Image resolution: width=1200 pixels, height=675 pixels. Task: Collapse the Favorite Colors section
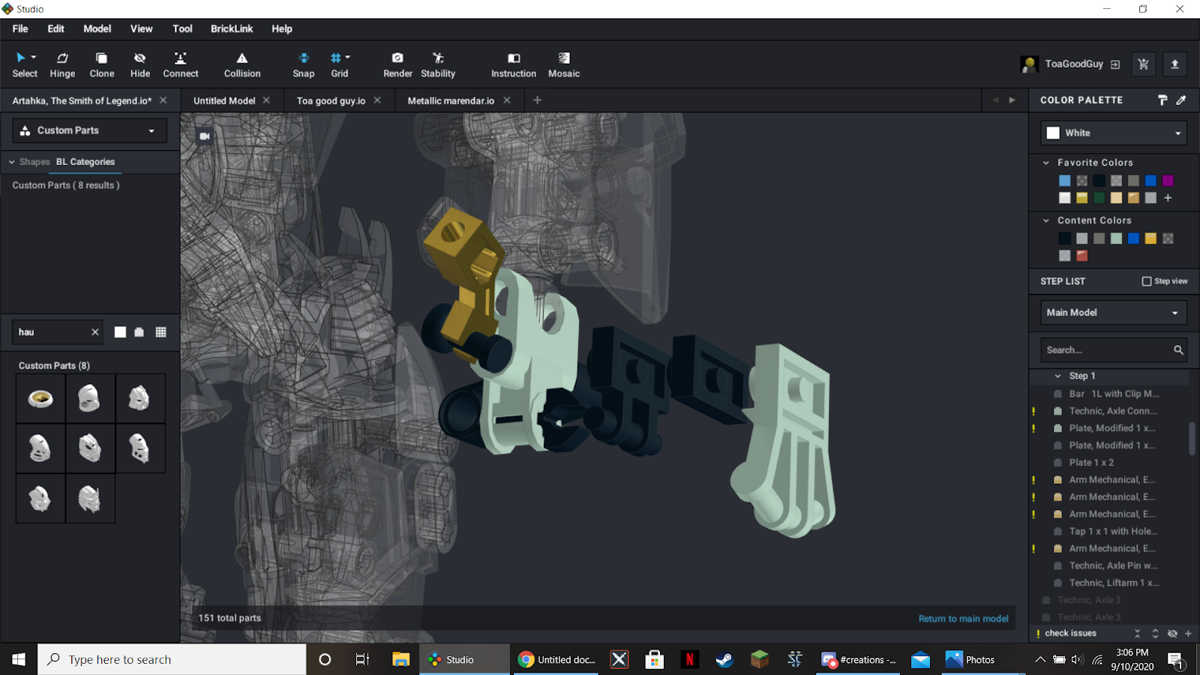[1046, 163]
